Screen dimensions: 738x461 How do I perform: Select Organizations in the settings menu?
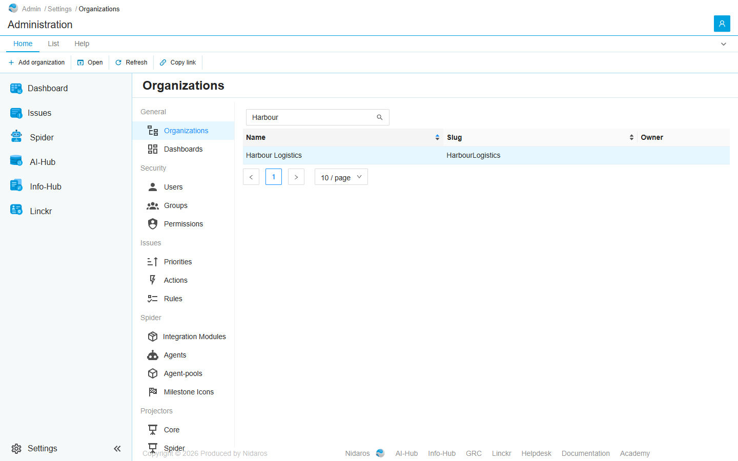[183, 131]
